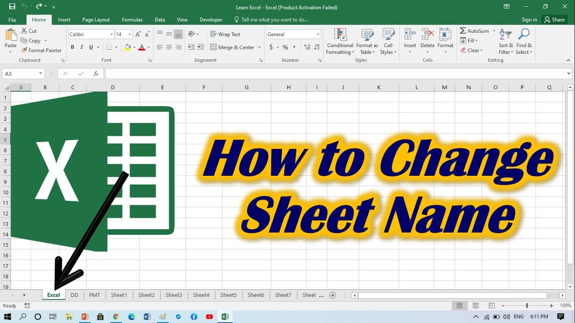The height and width of the screenshot is (323, 575).
Task: Expand the formula bar with chevron
Action: click(569, 74)
